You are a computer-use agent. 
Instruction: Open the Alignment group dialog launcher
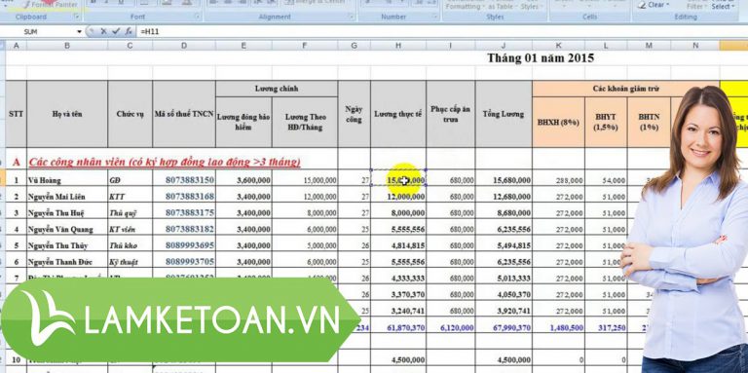tap(351, 17)
